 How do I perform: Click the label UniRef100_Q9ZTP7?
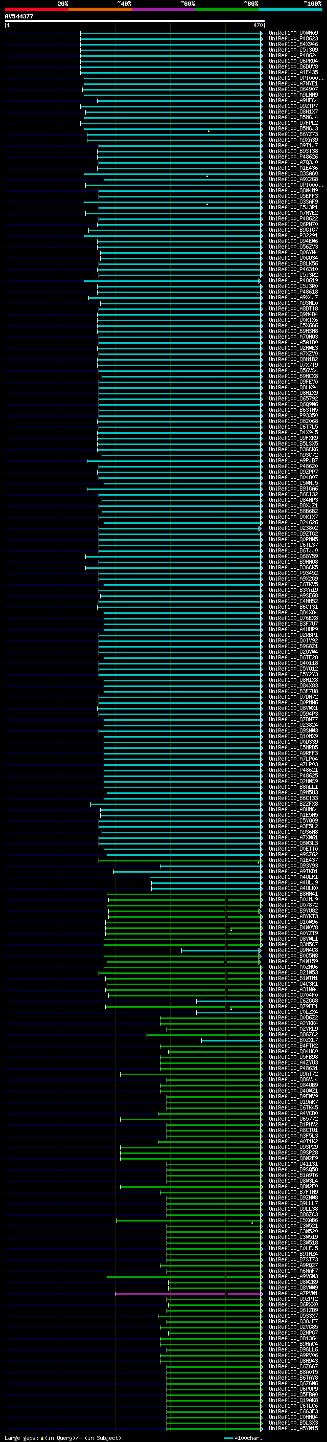pos(293,106)
